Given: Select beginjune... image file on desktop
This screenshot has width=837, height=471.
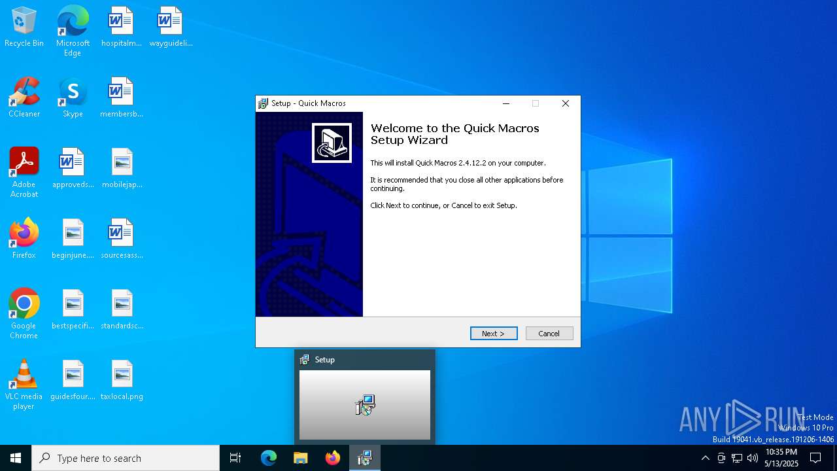Looking at the screenshot, I should click(x=73, y=239).
